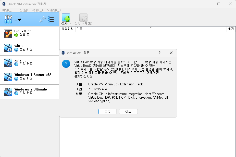
Task: Click the 이름 column header
Action: pos(151,29)
